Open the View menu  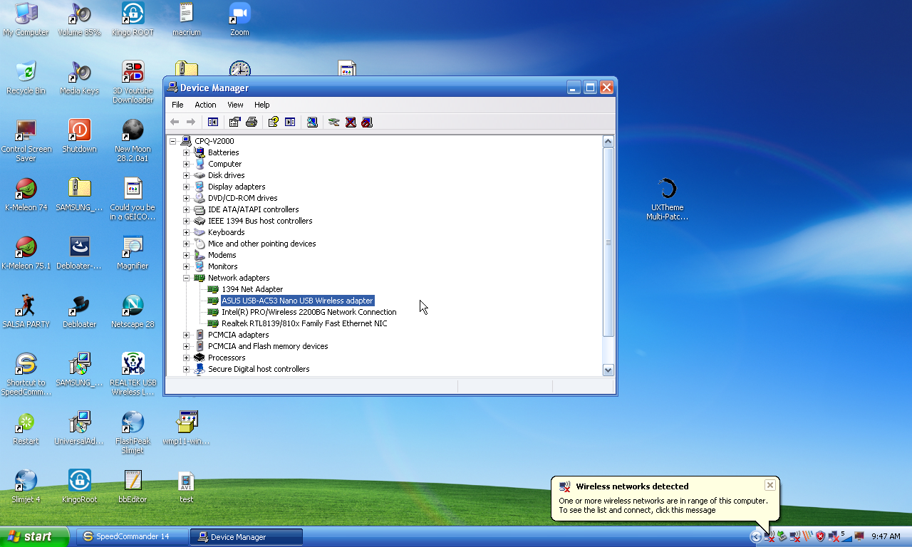point(235,105)
